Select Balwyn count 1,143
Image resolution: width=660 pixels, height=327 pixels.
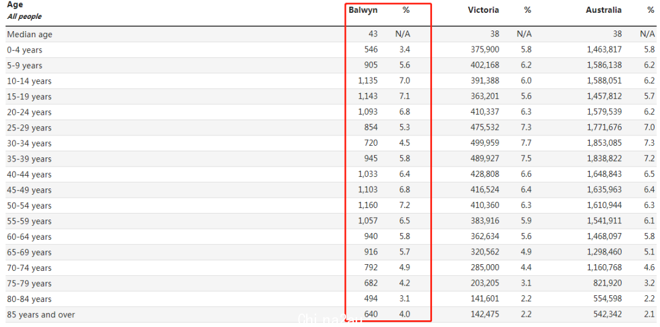(368, 96)
